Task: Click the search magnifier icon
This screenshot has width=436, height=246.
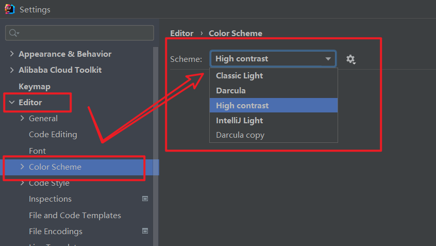Action: 13,33
